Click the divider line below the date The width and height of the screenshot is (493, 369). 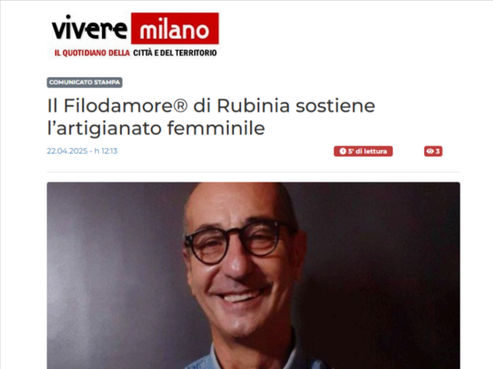[x=254, y=172]
